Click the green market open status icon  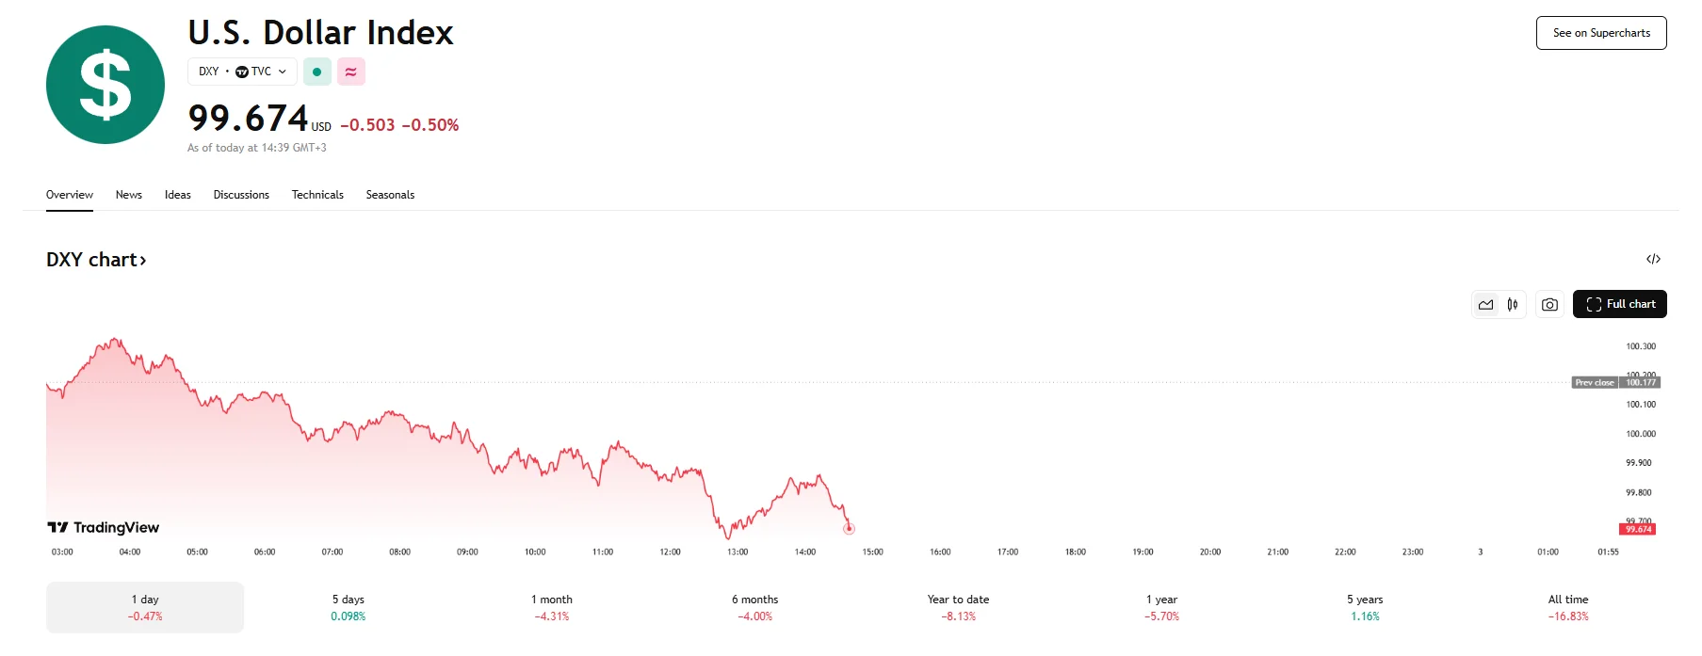(x=317, y=72)
